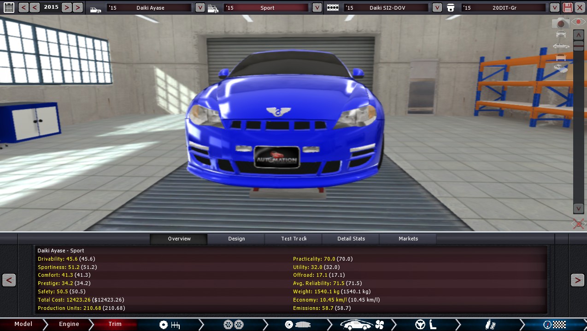
Task: Click the Safety: 50.5 stat
Action: [x=61, y=292]
